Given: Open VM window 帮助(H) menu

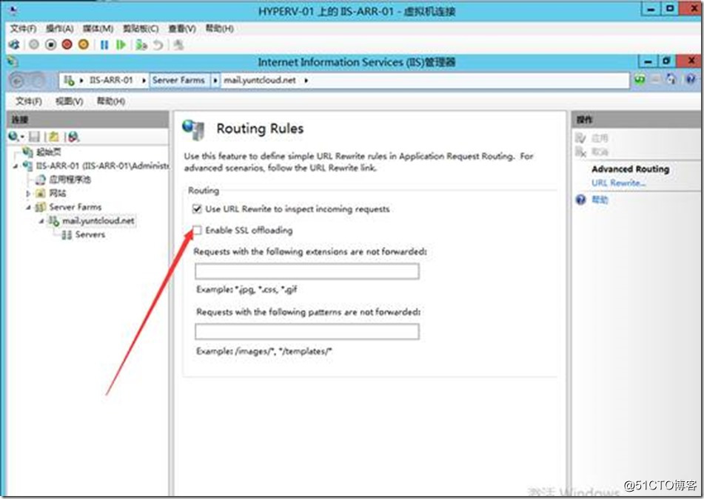Looking at the screenshot, I should 219,29.
